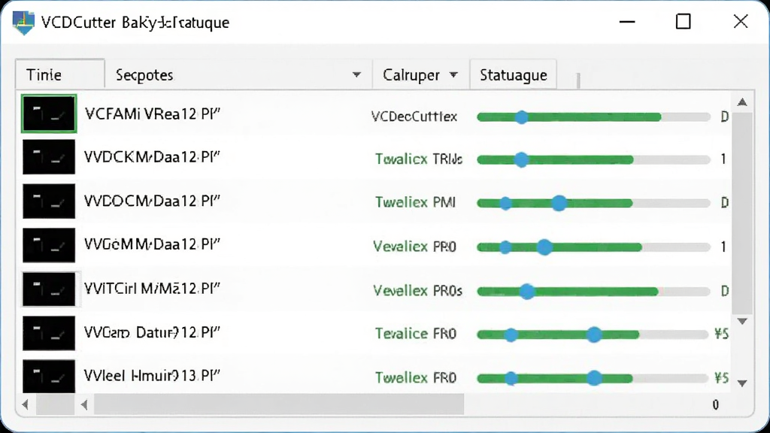Click the leftmost horizontal scroll arrow
Screen dimensions: 770x433
(x=25, y=404)
